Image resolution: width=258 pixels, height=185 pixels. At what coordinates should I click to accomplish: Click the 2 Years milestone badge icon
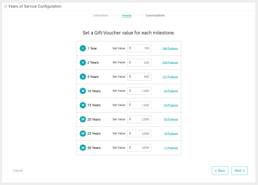[83, 63]
